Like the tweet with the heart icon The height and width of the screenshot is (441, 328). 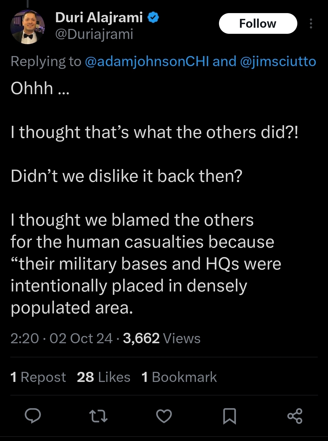pos(164,416)
